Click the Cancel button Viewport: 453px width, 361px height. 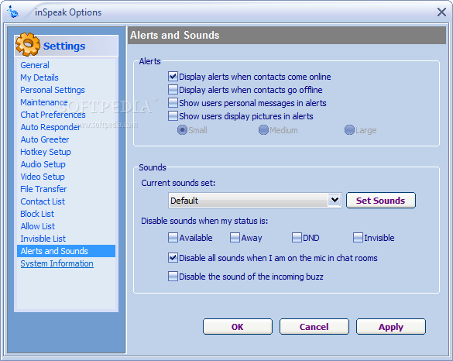pyautogui.click(x=314, y=327)
